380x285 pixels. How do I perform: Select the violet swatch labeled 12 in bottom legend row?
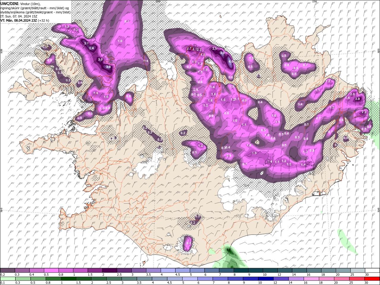pos(281,278)
